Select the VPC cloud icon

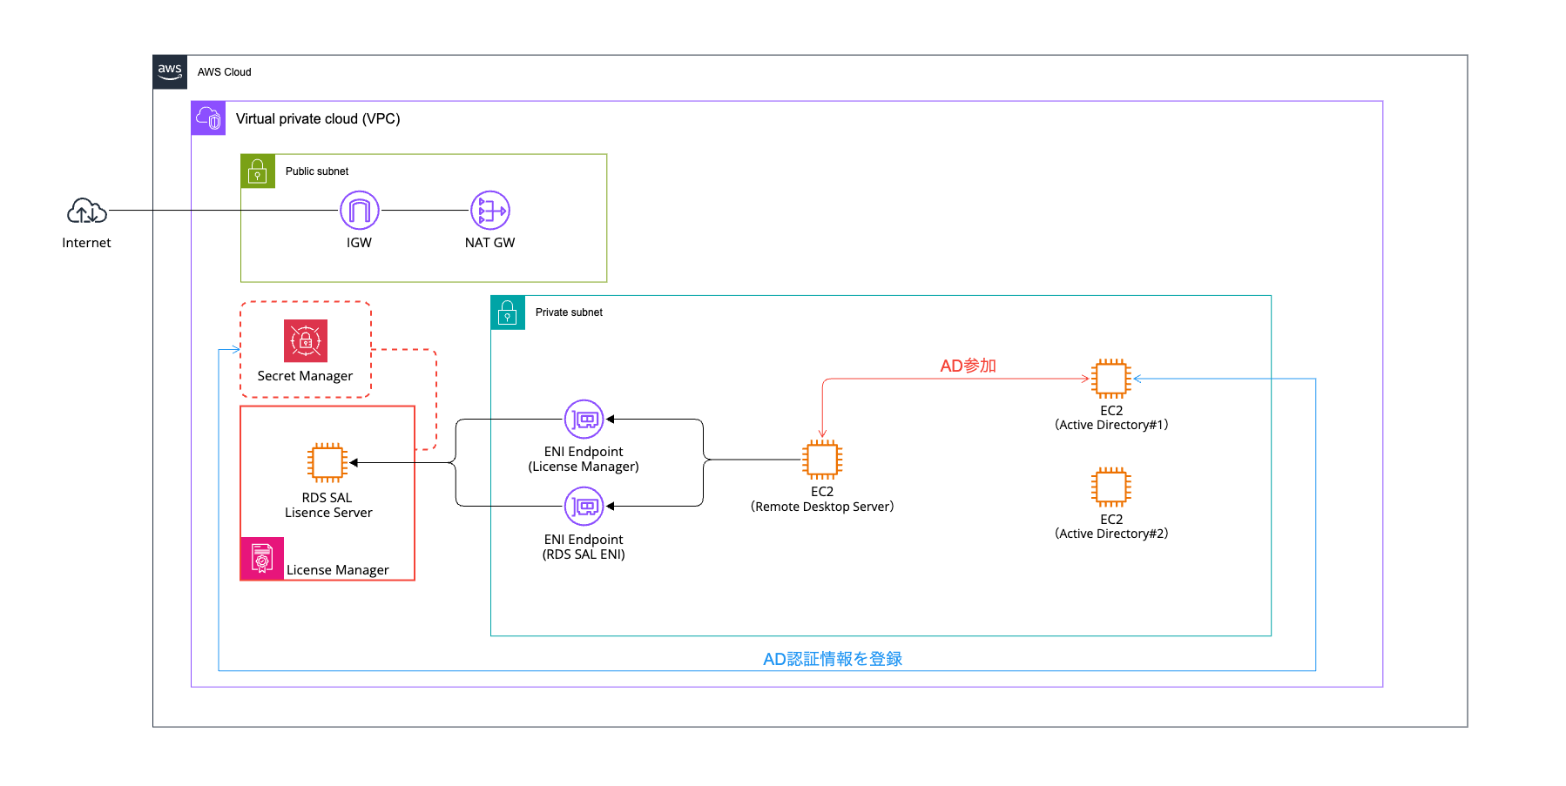pyautogui.click(x=208, y=118)
